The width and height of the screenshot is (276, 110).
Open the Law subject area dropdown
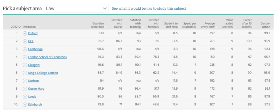(x=76, y=9)
